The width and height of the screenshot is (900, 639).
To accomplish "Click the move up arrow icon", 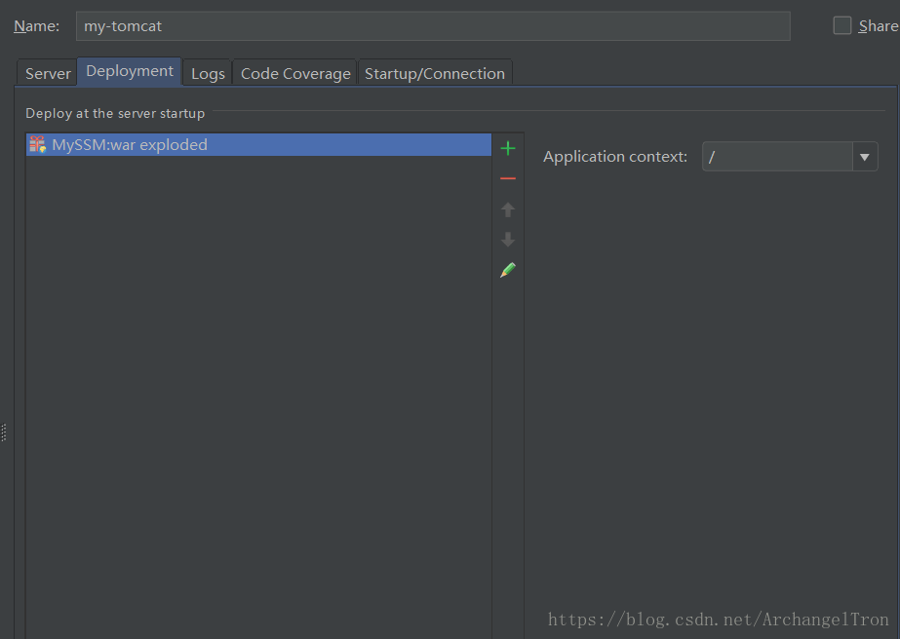I will (x=507, y=209).
